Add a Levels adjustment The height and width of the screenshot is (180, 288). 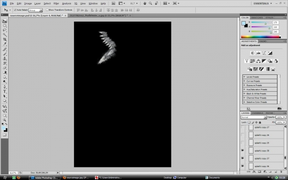pyautogui.click(x=258, y=53)
